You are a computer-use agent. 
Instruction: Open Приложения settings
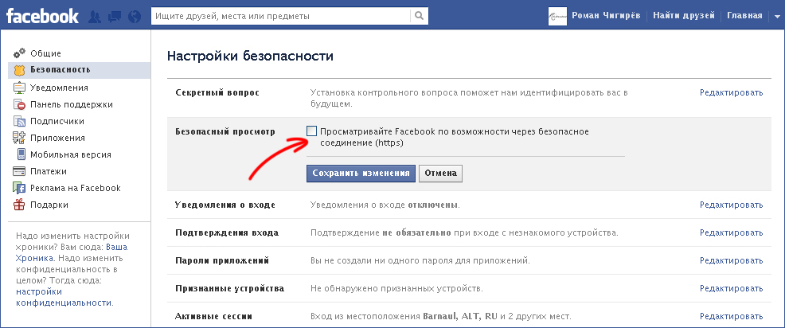tap(57, 138)
